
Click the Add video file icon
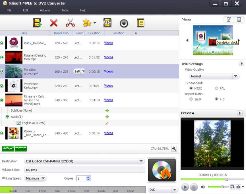tap(37, 23)
